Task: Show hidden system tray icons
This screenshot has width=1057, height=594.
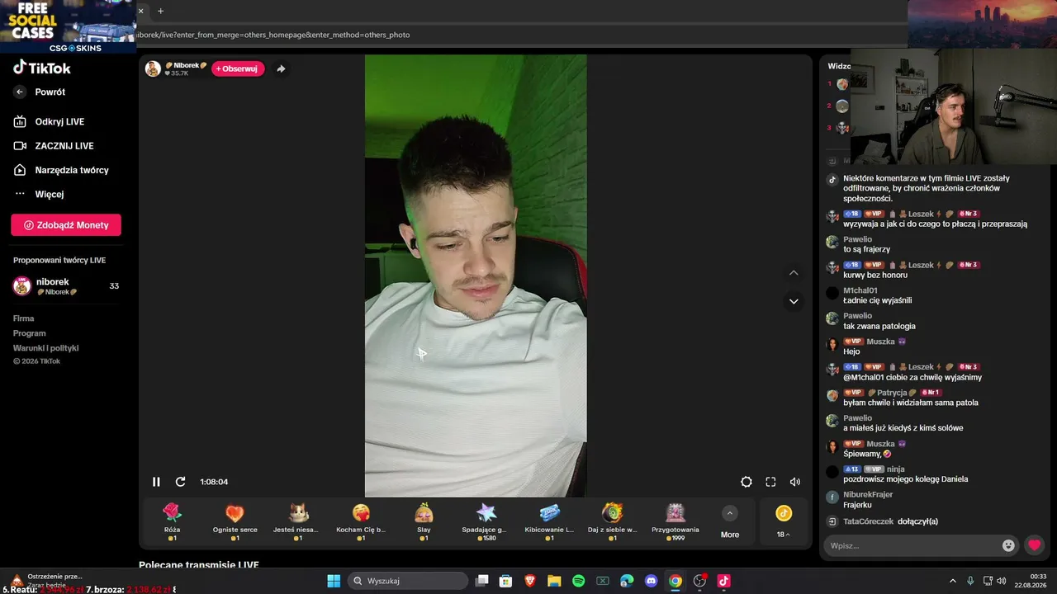Action: 952,581
